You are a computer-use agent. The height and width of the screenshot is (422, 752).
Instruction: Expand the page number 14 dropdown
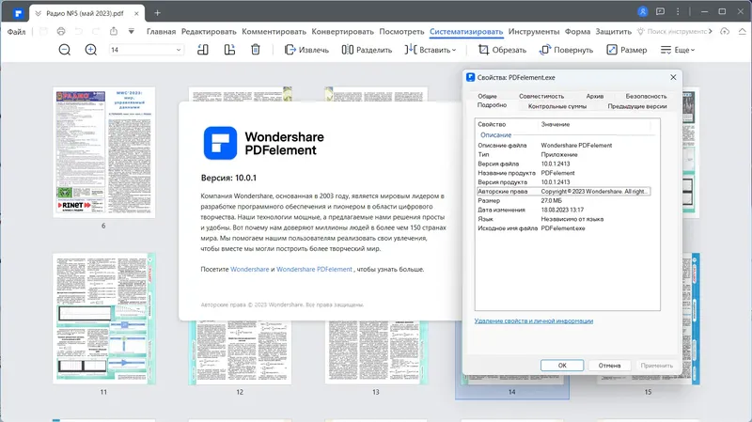tap(179, 50)
